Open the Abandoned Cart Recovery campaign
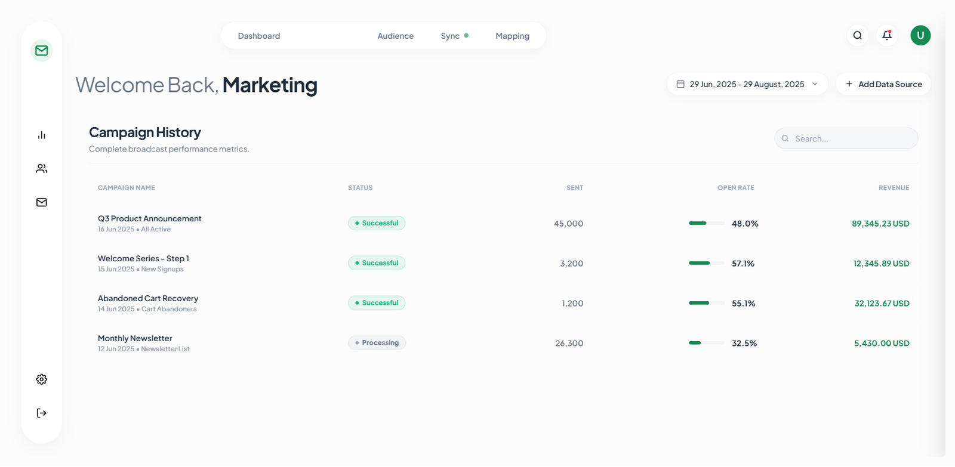955x467 pixels. pyautogui.click(x=148, y=299)
